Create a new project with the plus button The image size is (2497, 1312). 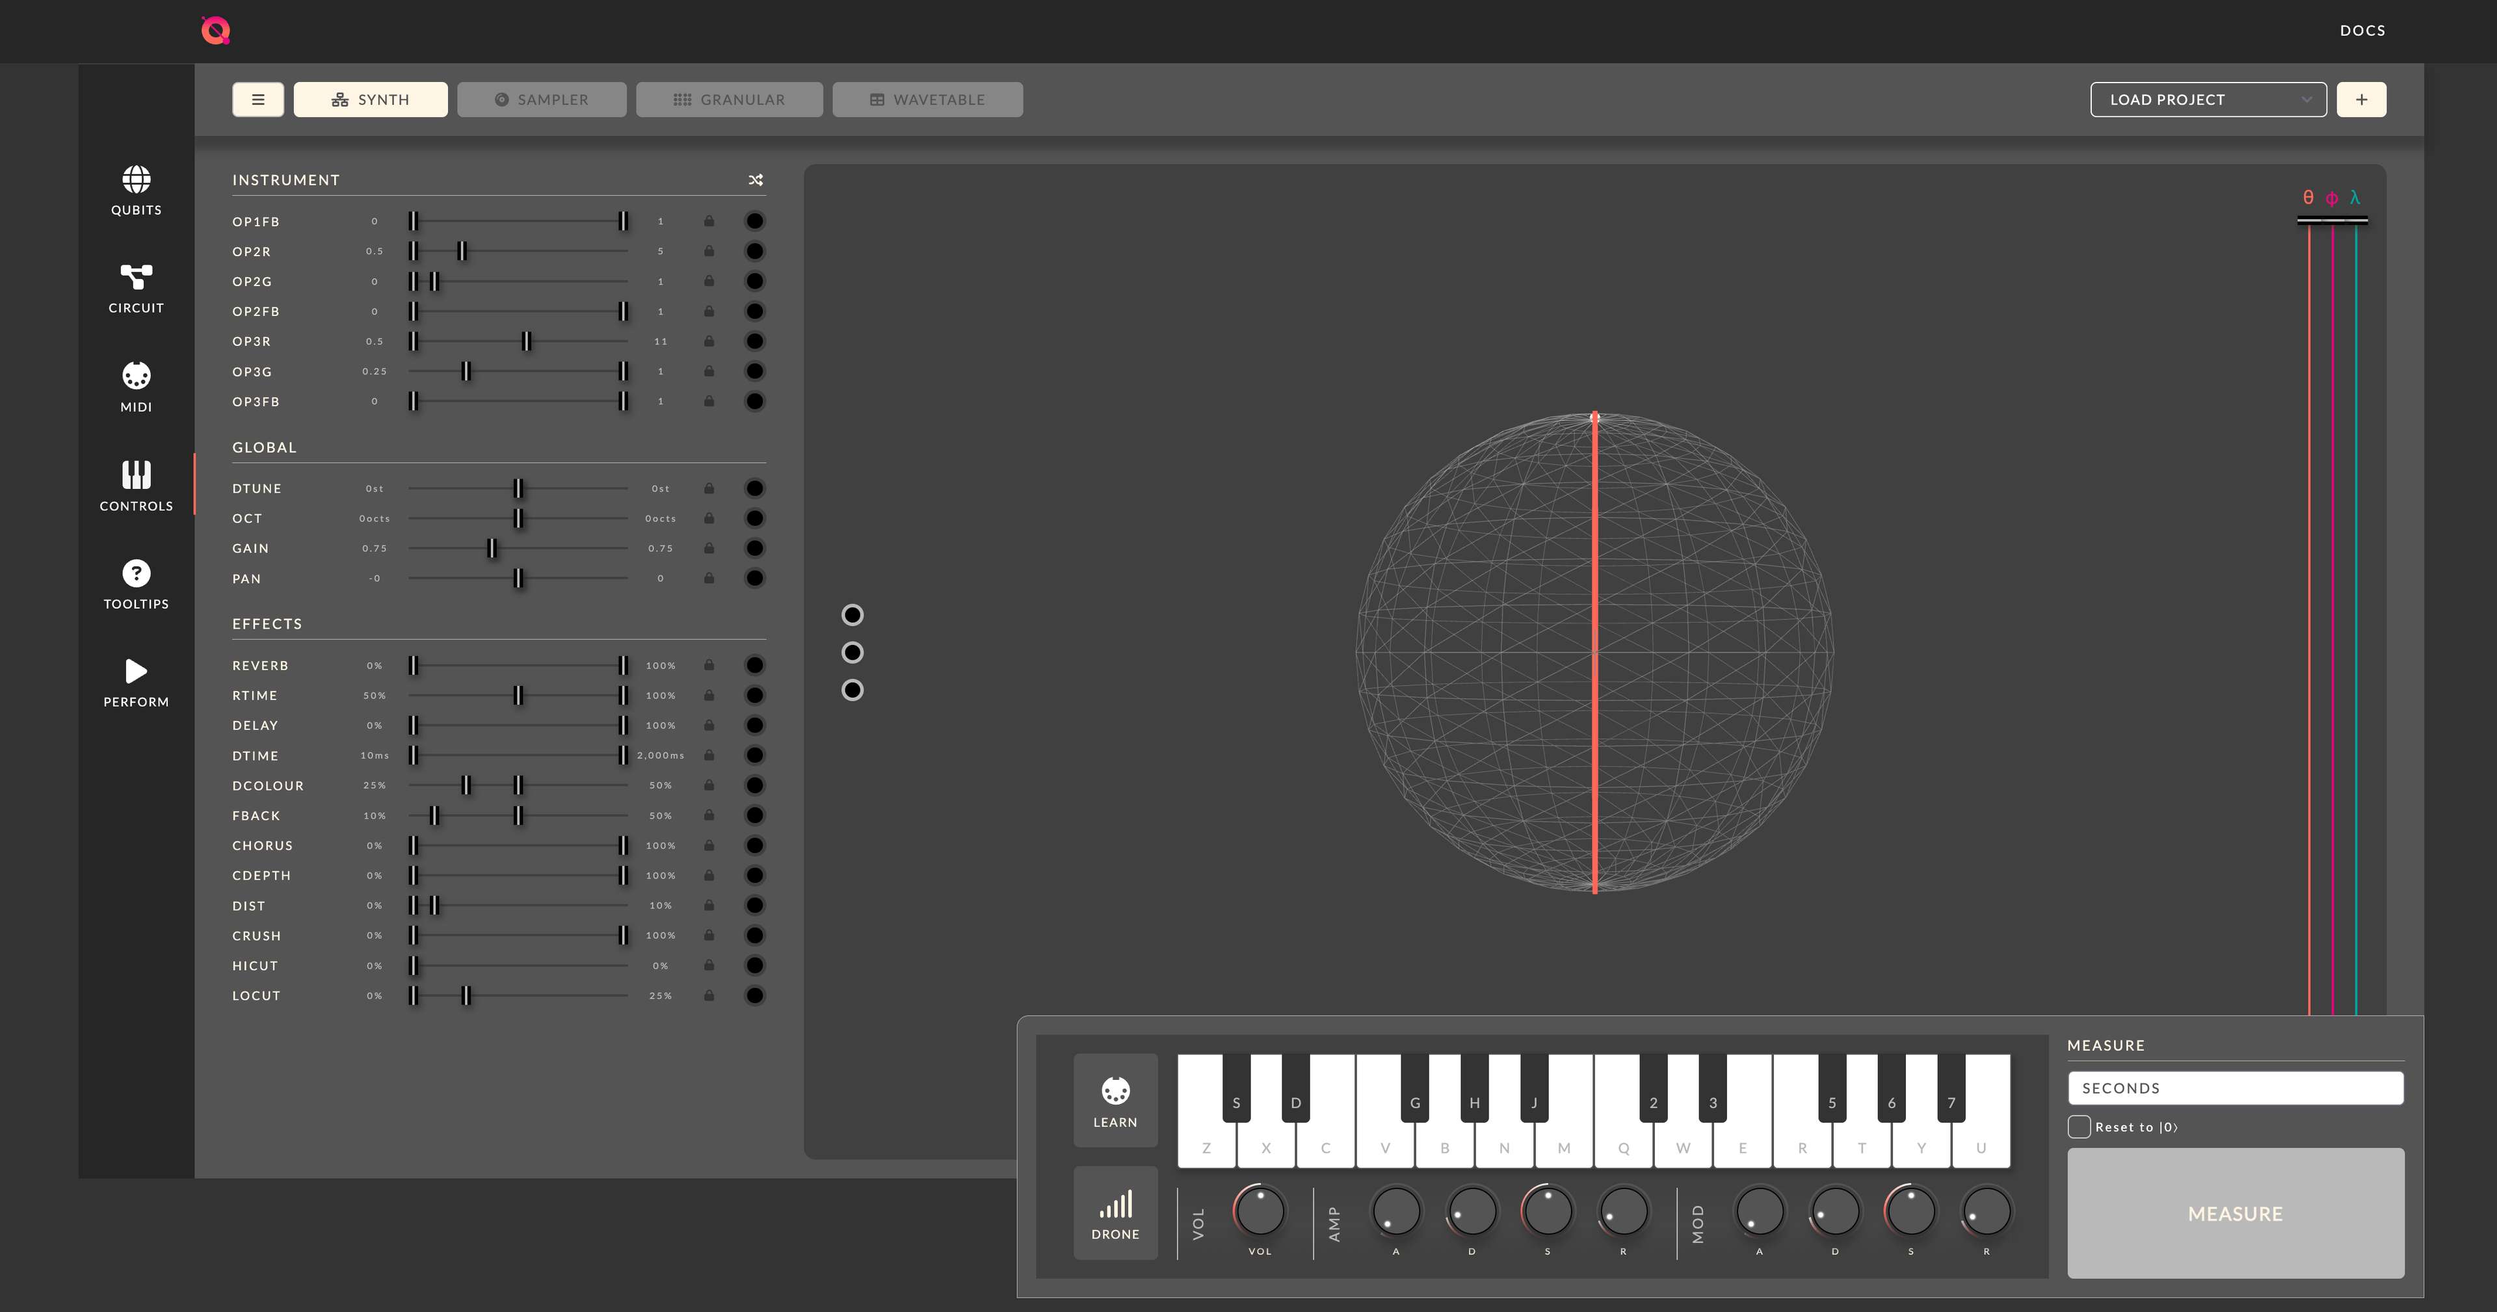coord(2362,99)
